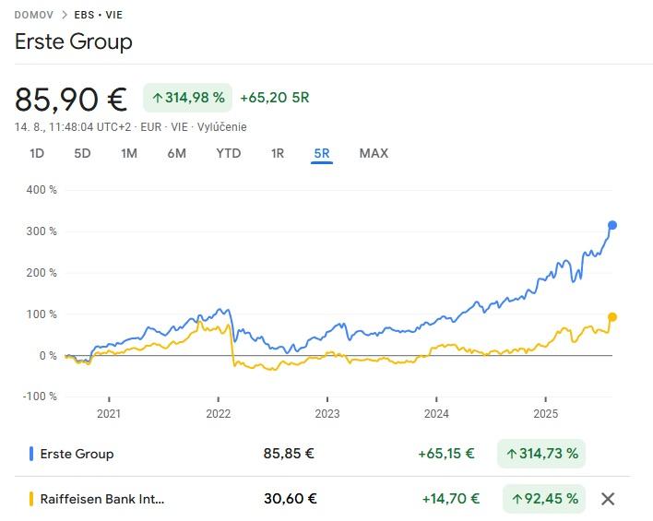
Task: Click the 2023 label on chart timeline
Action: coord(327,413)
